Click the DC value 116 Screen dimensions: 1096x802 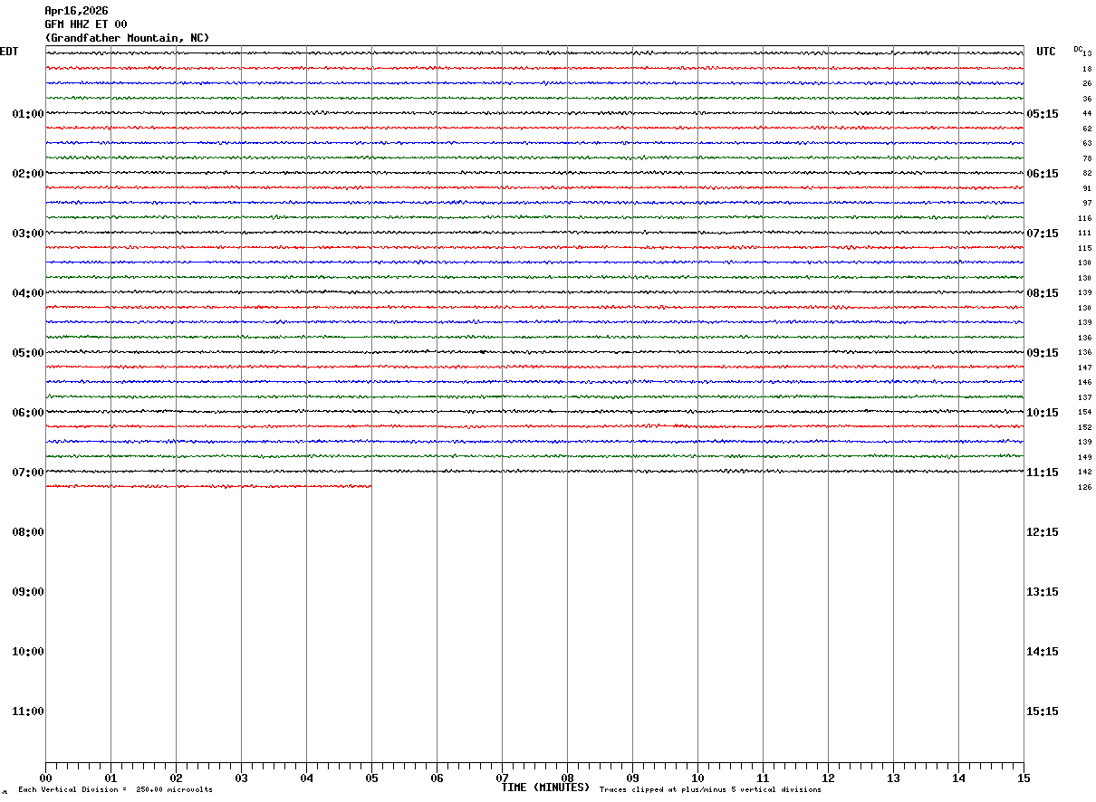[1085, 218]
